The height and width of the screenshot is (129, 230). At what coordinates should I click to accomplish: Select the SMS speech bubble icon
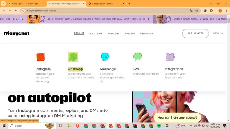coord(137,57)
